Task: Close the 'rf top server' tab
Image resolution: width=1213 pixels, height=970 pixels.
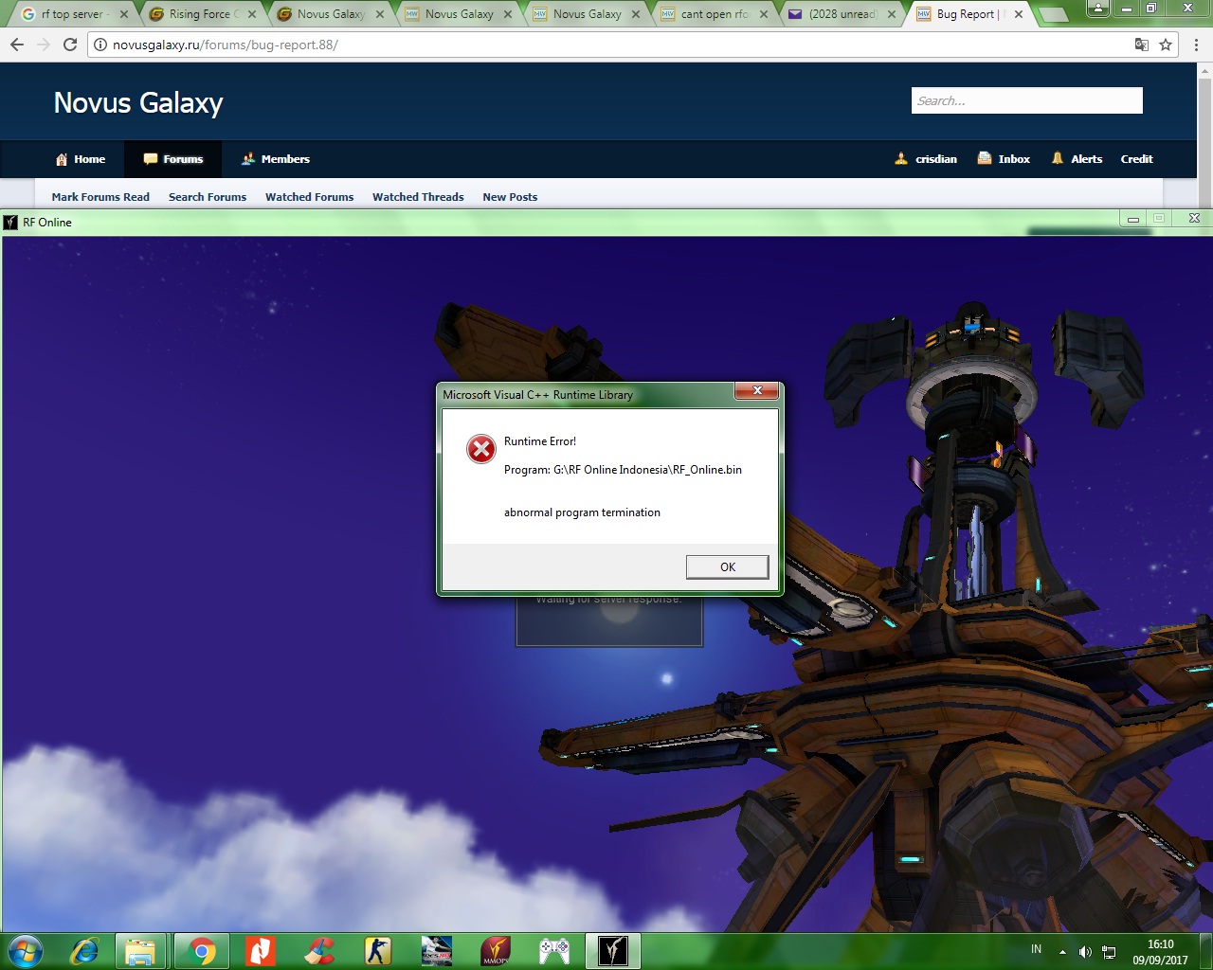Action: [124, 14]
